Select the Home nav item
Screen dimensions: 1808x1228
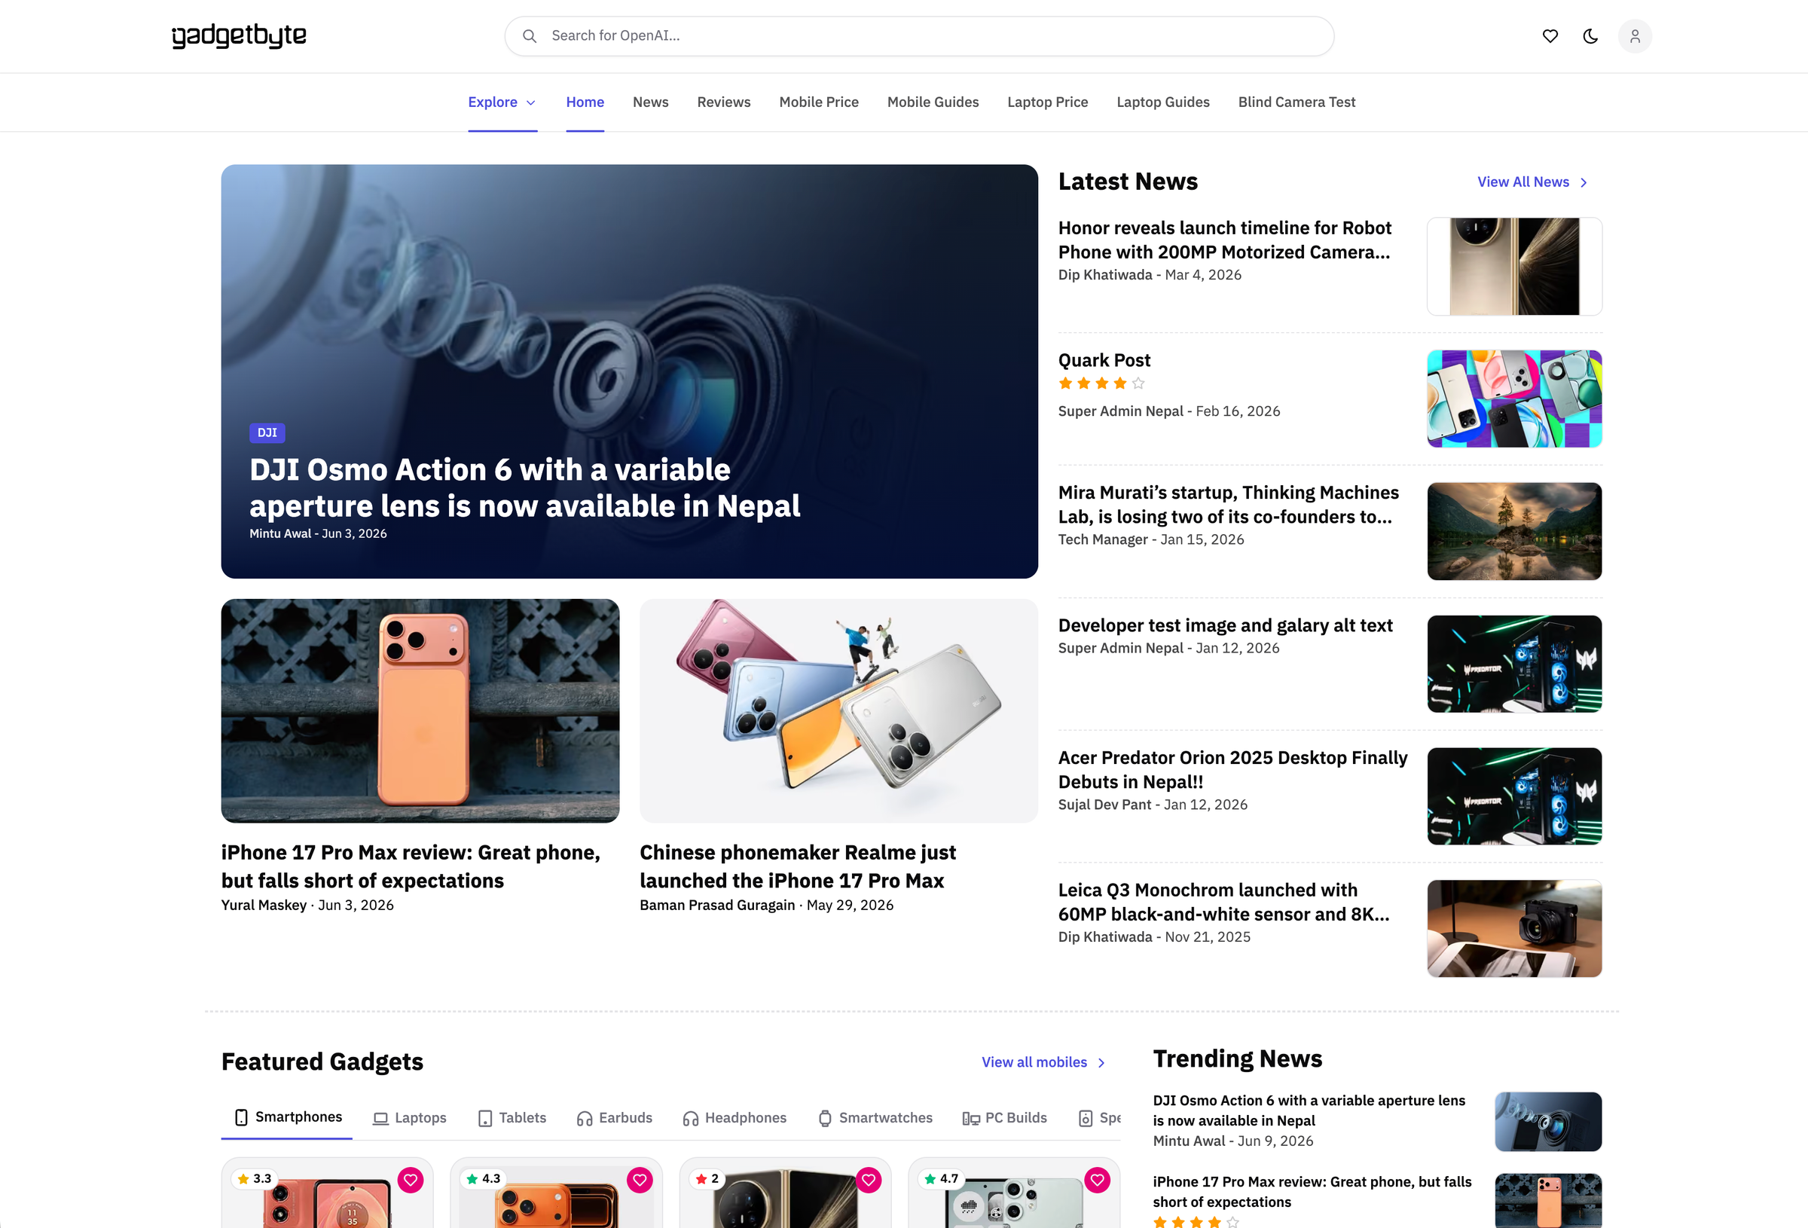tap(585, 102)
